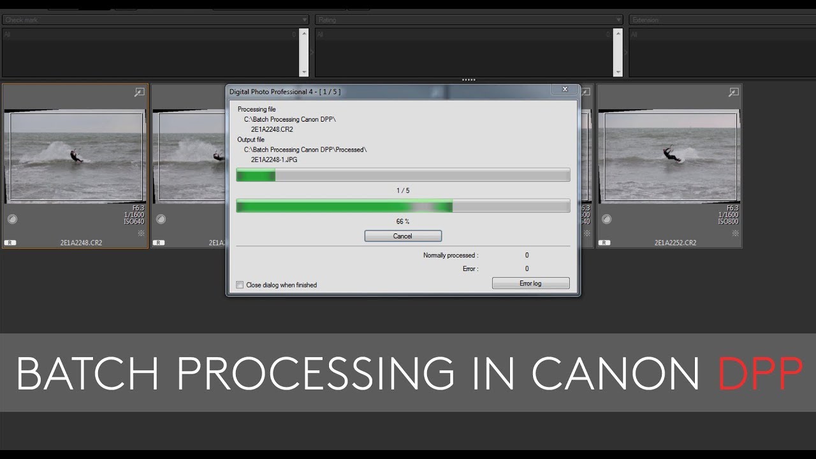816x459 pixels.
Task: Click the '66 %' progress text
Action: [403, 221]
